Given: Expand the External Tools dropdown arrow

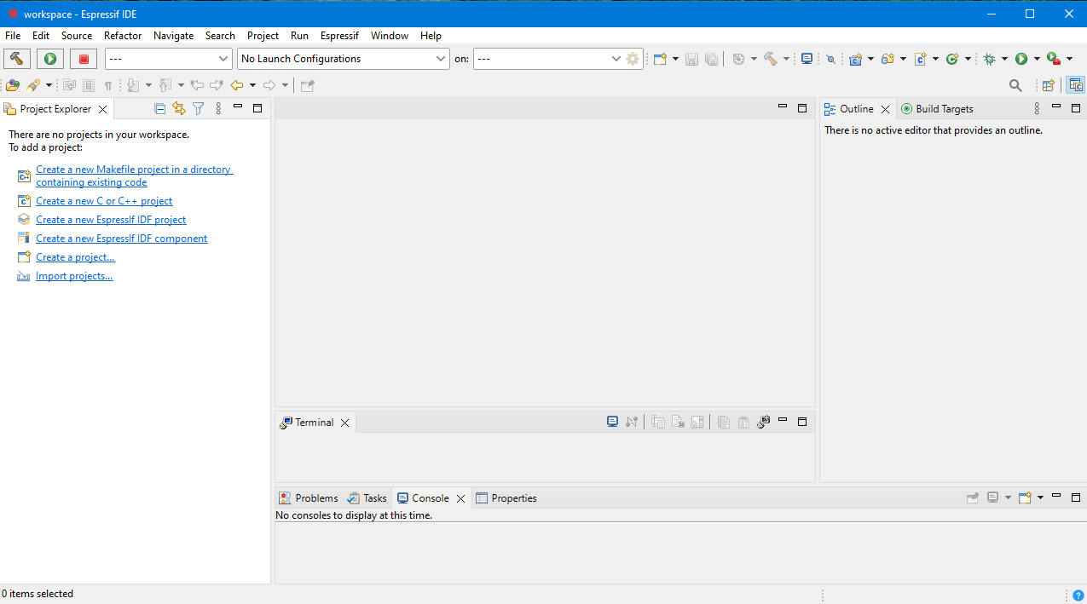Looking at the screenshot, I should pyautogui.click(x=1069, y=59).
